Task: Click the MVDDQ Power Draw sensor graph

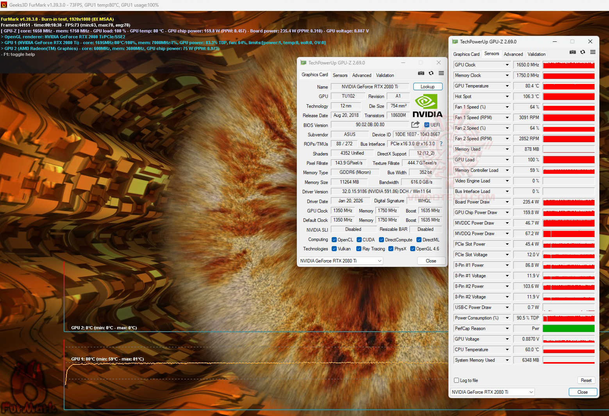Action: [x=569, y=234]
